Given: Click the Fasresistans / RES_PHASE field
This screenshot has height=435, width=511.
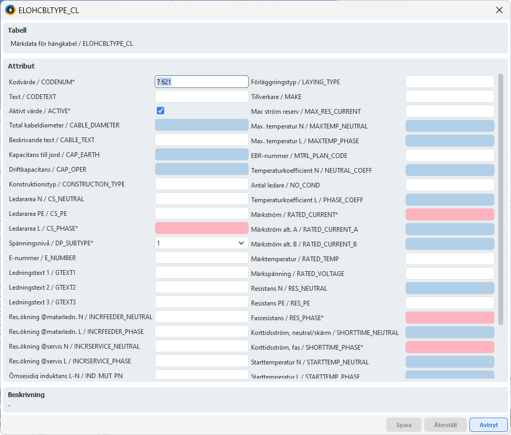Looking at the screenshot, I should click(x=449, y=318).
